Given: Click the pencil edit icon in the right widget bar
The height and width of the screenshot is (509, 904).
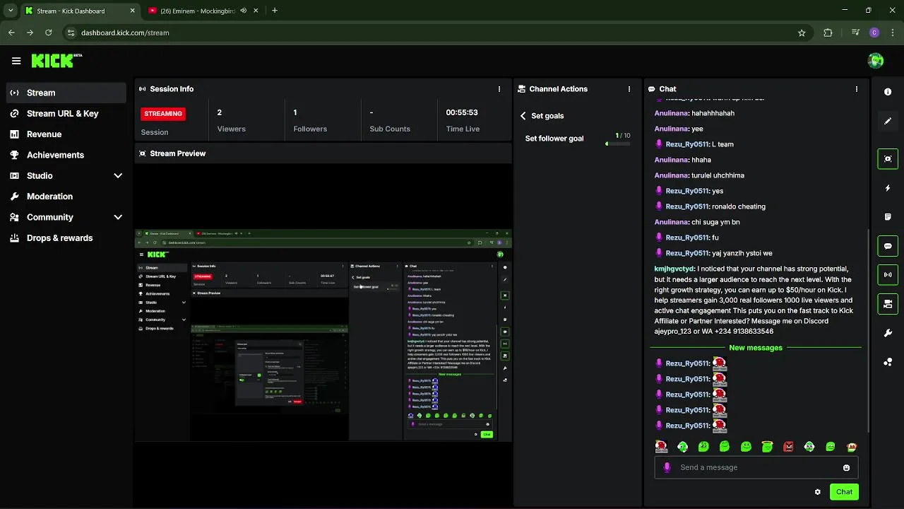Looking at the screenshot, I should [888, 121].
